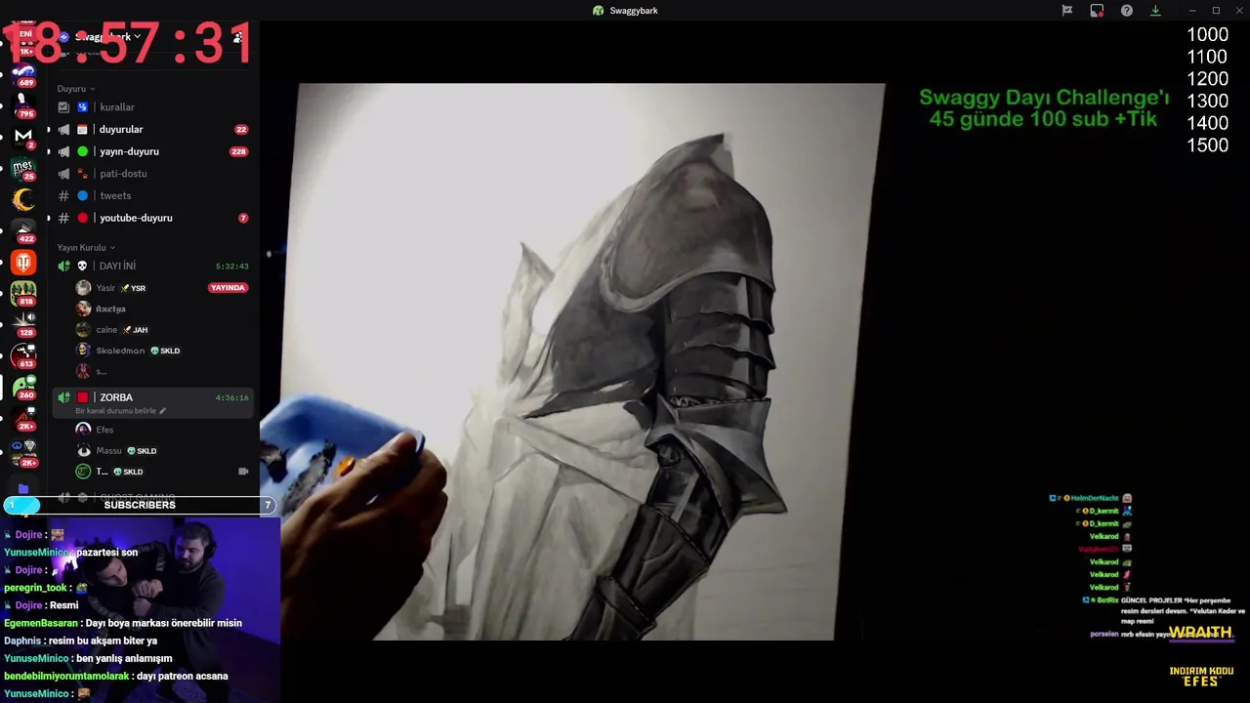Open server icon with 260 badge

click(x=24, y=387)
